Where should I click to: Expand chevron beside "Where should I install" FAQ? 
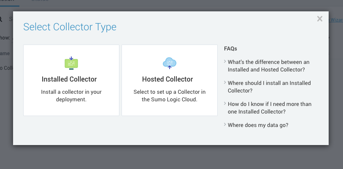point(225,83)
